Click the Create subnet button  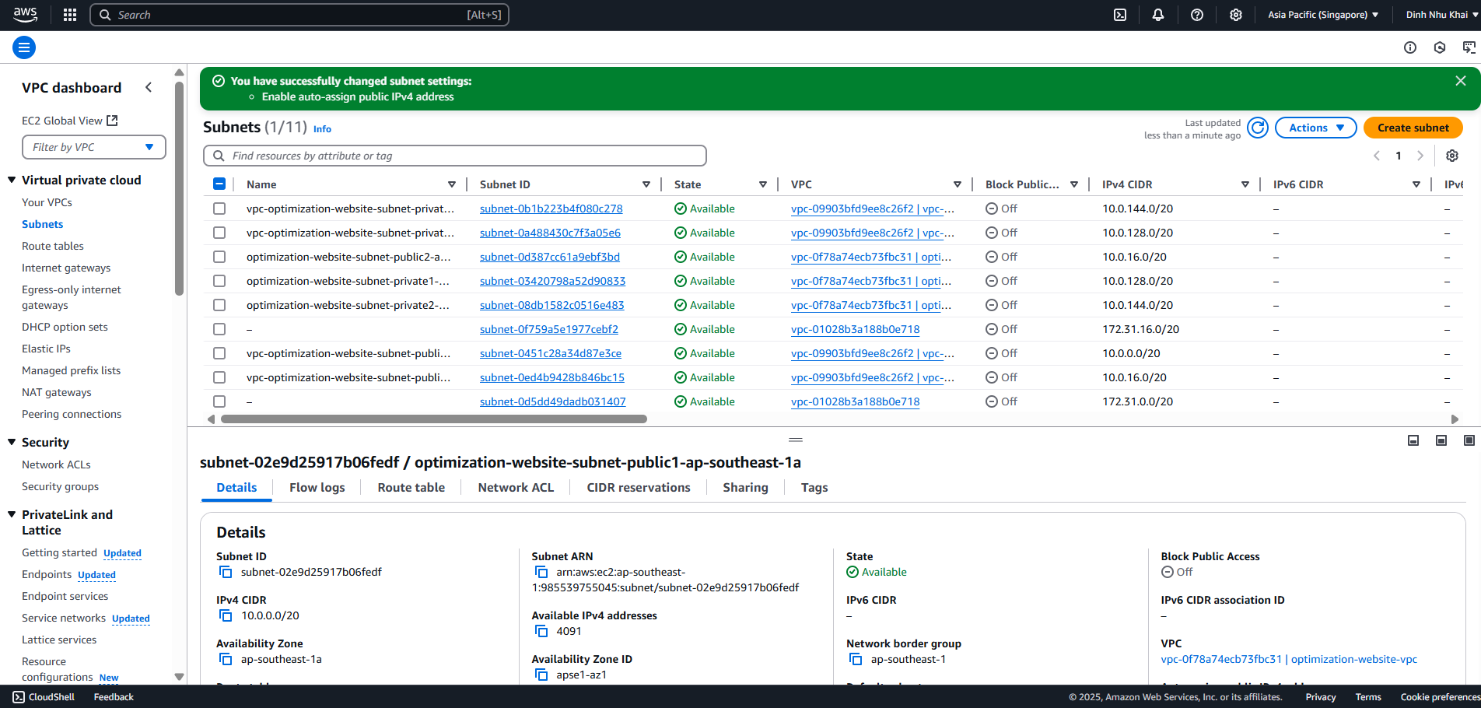[x=1413, y=128]
